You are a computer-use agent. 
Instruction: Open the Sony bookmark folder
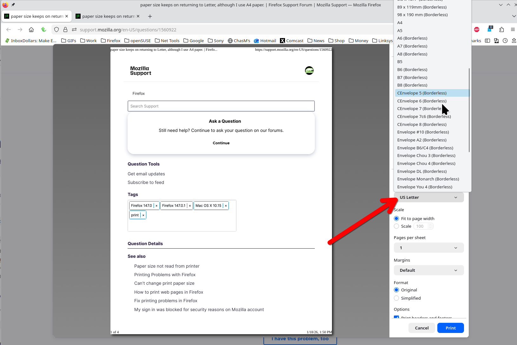click(215, 41)
